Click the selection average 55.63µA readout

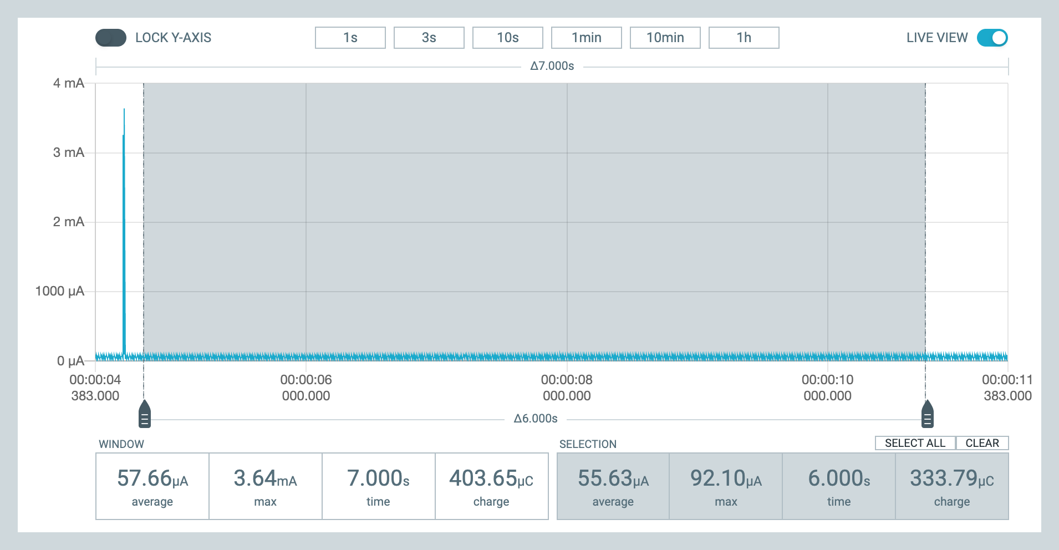[613, 478]
